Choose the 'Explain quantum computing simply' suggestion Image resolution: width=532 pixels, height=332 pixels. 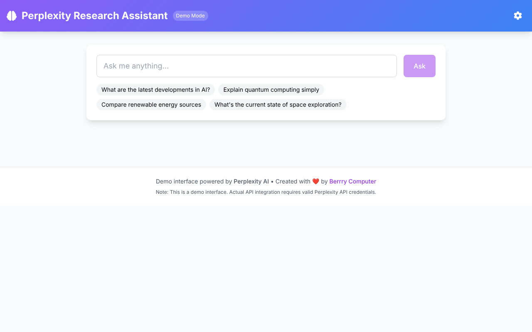coord(271,90)
